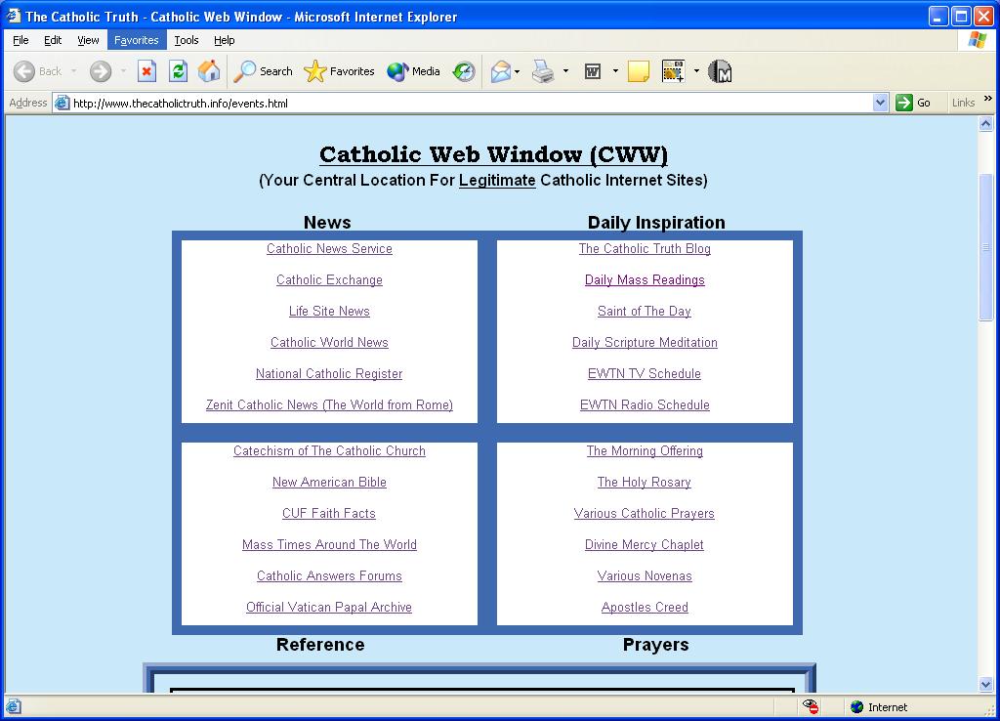This screenshot has height=721, width=1000.
Task: Click the screen capture toolbar icon
Action: tap(673, 71)
